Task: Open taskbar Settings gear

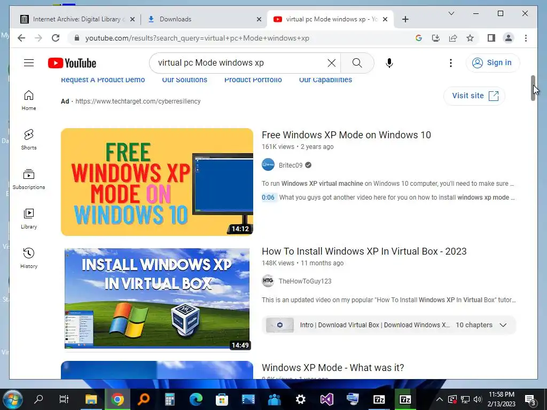Action: point(300,399)
